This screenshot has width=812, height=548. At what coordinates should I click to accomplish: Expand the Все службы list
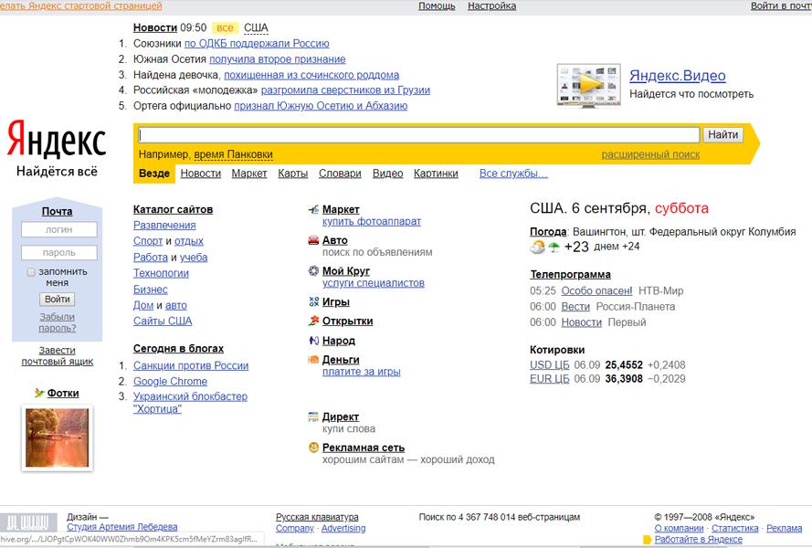pos(513,174)
